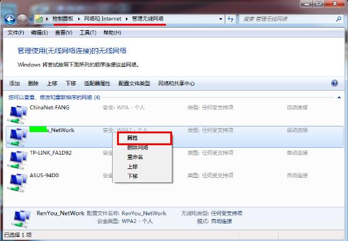348x241 pixels.
Task: Open 控制面板 in the breadcrumb
Action: coord(63,19)
